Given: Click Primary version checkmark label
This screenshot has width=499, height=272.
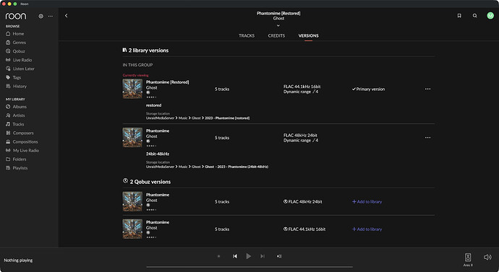Looking at the screenshot, I should (x=369, y=89).
